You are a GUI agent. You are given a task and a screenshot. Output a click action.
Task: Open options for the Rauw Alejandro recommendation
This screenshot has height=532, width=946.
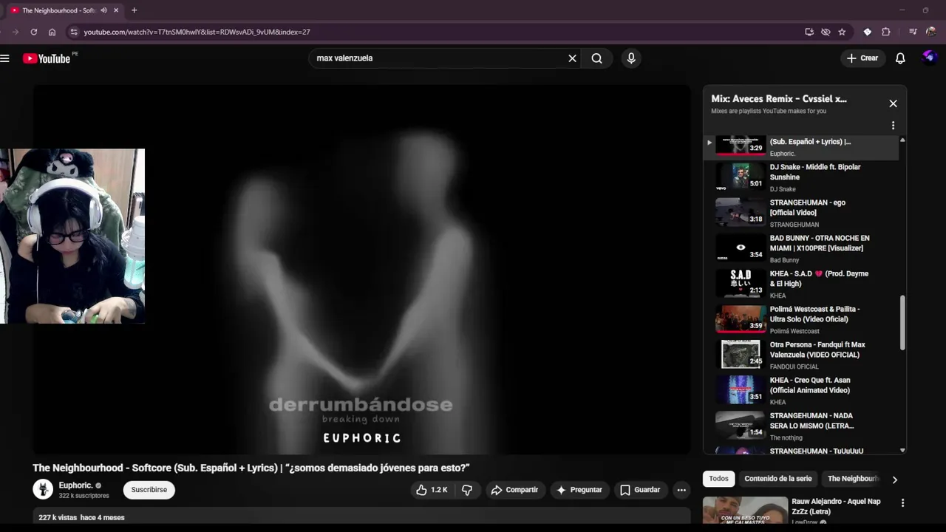click(902, 503)
